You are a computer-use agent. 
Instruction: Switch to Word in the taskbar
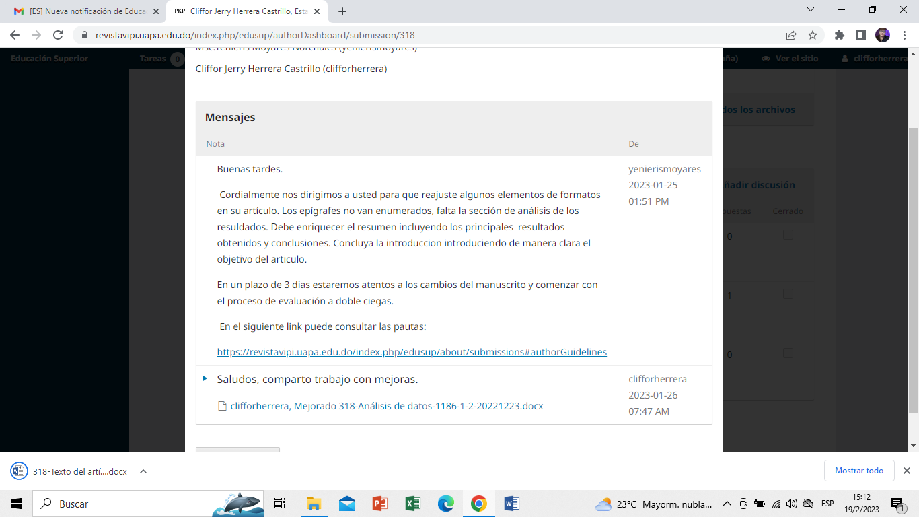pos(511,504)
